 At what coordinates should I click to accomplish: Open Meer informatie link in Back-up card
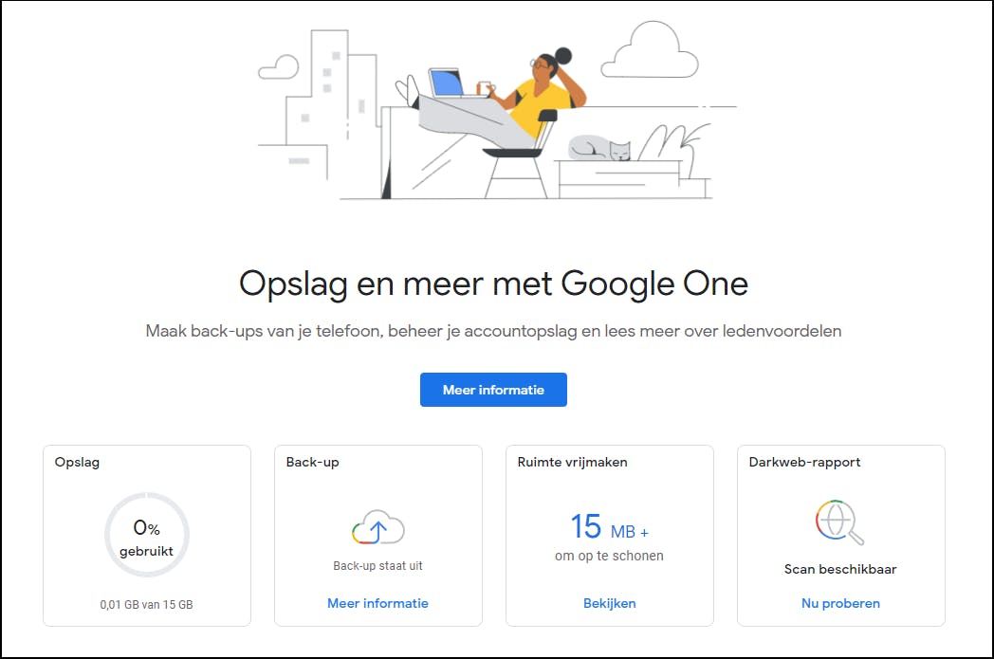377,603
